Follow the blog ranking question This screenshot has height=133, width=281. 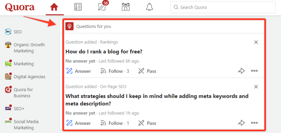pos(115,71)
